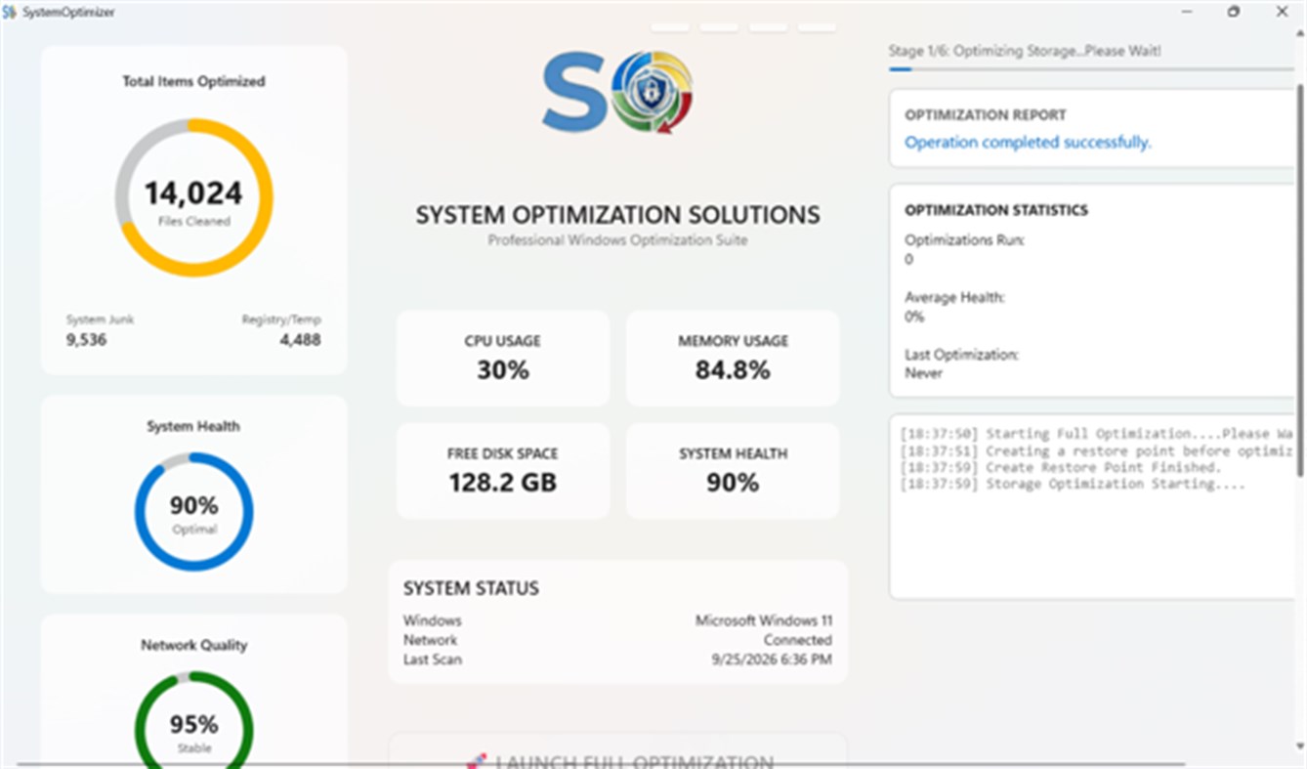Launch Full Optimization button
This screenshot has width=1307, height=769.
pos(618,751)
